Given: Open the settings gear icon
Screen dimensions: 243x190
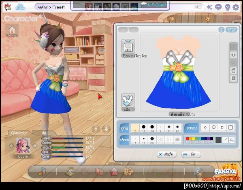Looking at the screenshot, I should tap(236, 7).
